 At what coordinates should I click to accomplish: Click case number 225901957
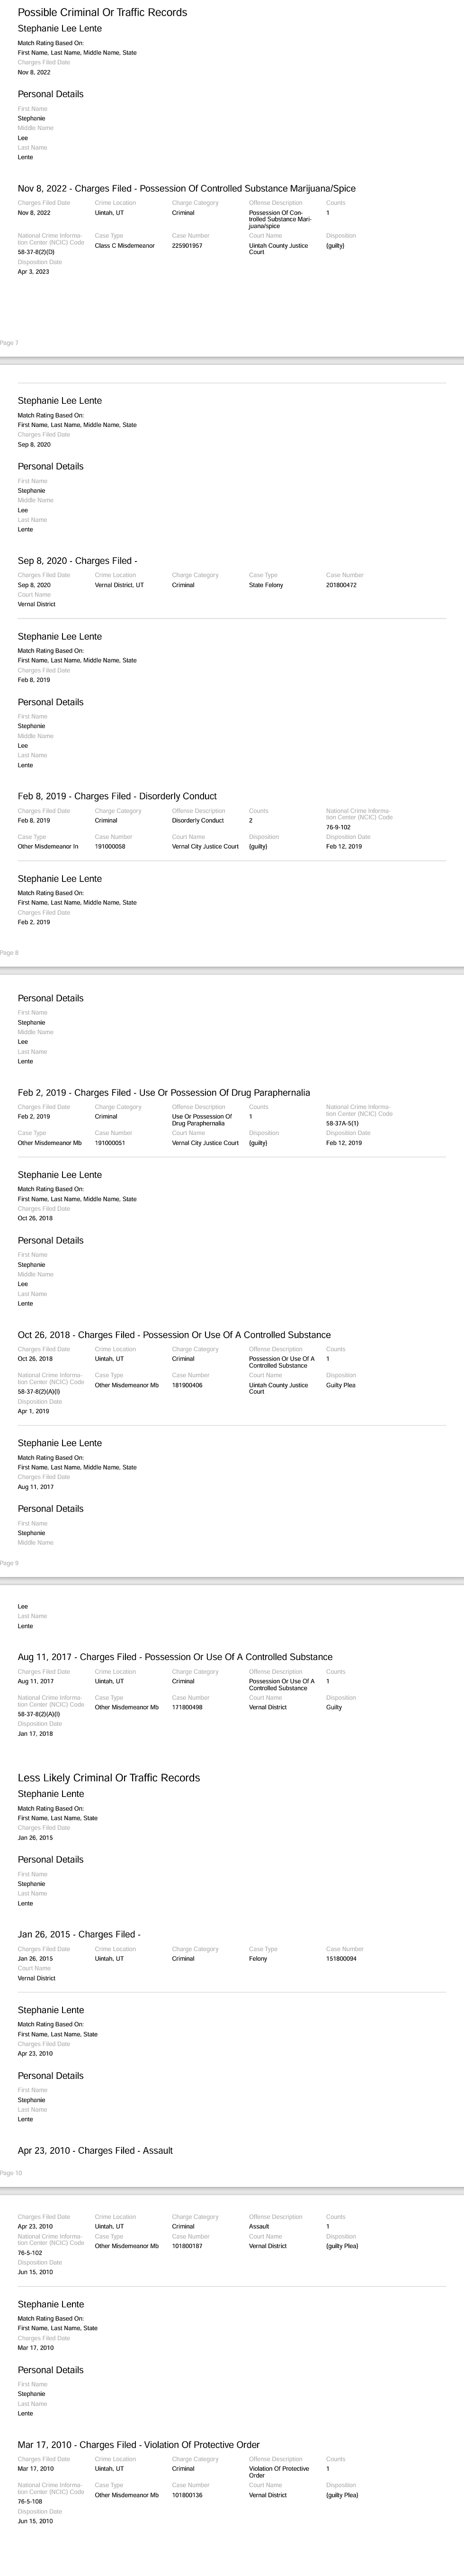tap(187, 246)
